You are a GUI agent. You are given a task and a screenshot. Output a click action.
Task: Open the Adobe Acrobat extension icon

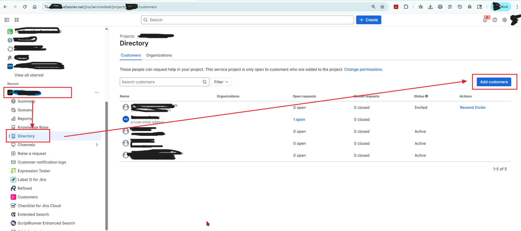[396, 7]
